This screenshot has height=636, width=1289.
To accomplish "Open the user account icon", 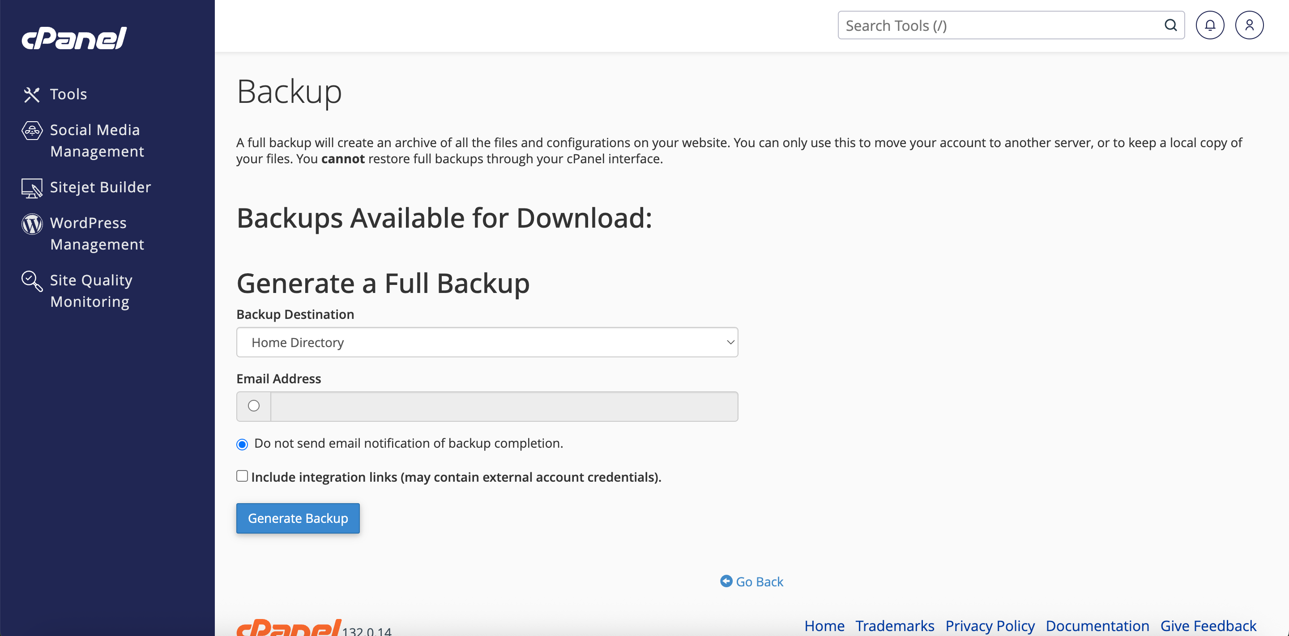I will click(x=1249, y=25).
